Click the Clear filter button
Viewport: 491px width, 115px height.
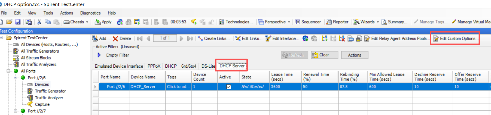324,55
